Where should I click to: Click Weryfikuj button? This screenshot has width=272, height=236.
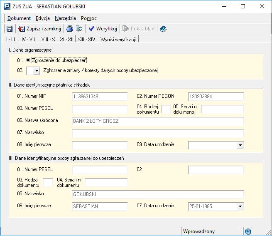pyautogui.click(x=103, y=29)
